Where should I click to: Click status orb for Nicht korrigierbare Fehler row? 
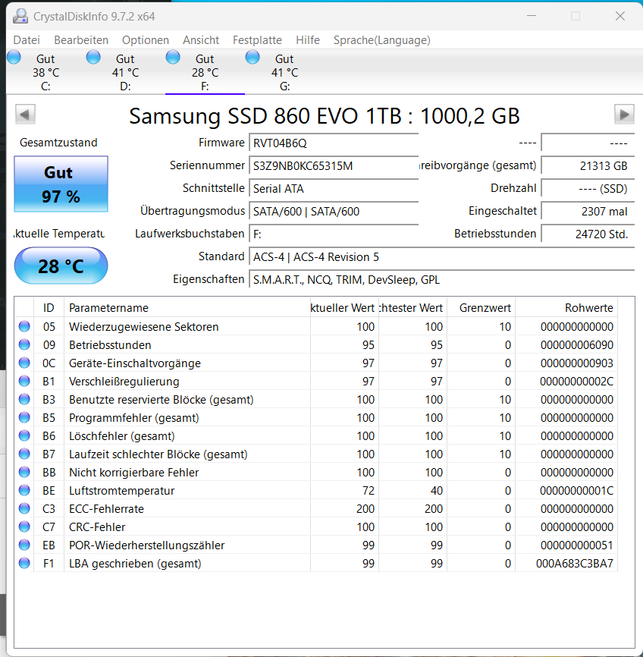coord(24,472)
